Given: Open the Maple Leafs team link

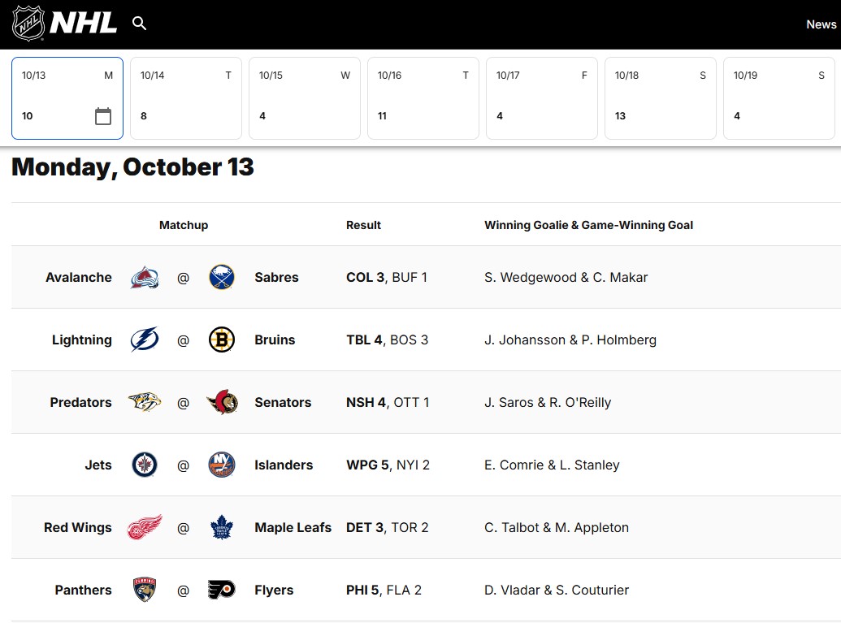Looking at the screenshot, I should [293, 526].
